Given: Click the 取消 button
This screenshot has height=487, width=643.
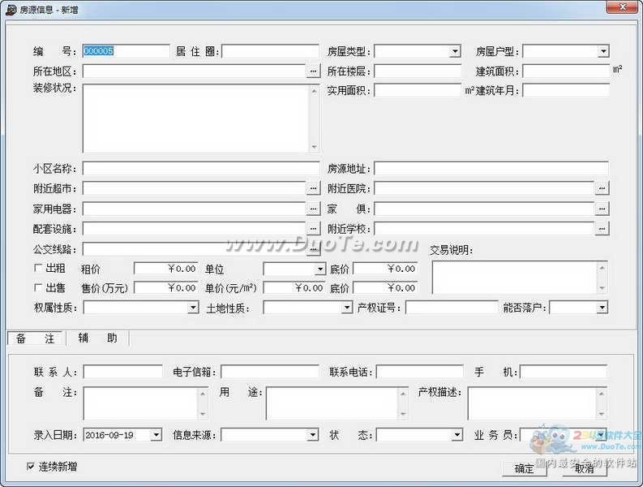Looking at the screenshot, I should coord(584,468).
